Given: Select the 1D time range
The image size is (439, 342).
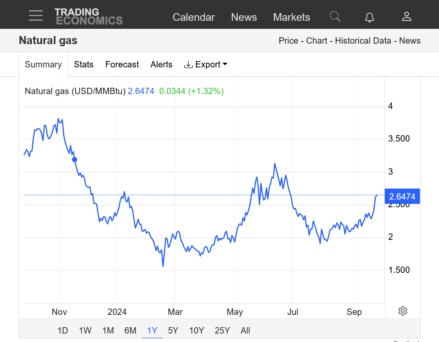Looking at the screenshot, I should coord(63,331).
